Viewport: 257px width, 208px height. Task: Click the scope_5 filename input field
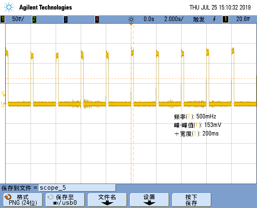coord(77,188)
